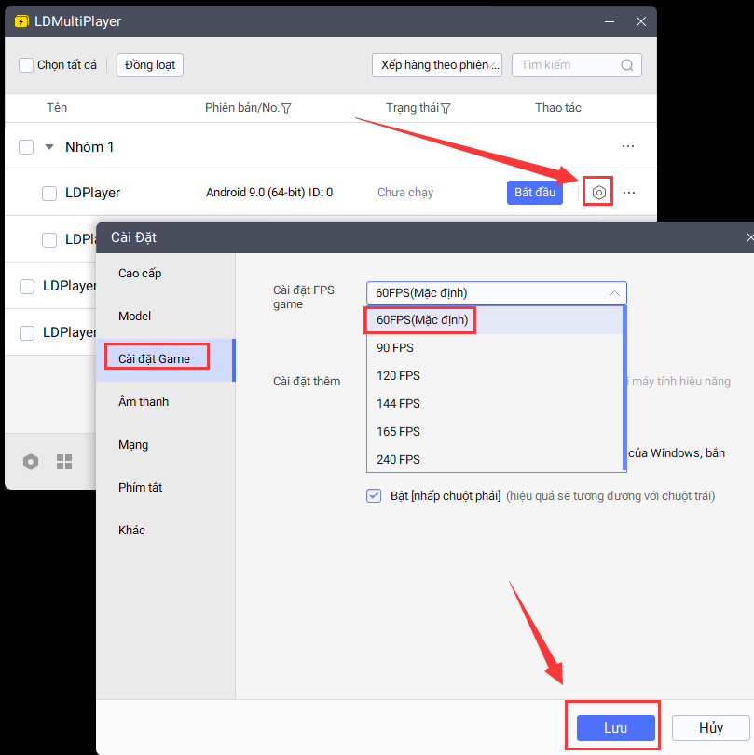754x755 pixels.
Task: Switch to grid view icon at bottom
Action: 64,461
